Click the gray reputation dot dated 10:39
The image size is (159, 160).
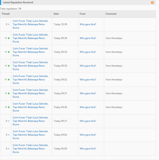click(x=9, y=24)
